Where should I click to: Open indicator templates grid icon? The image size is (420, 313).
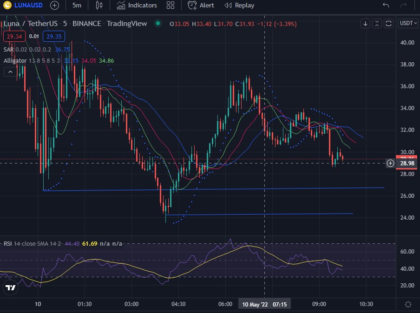[171, 6]
